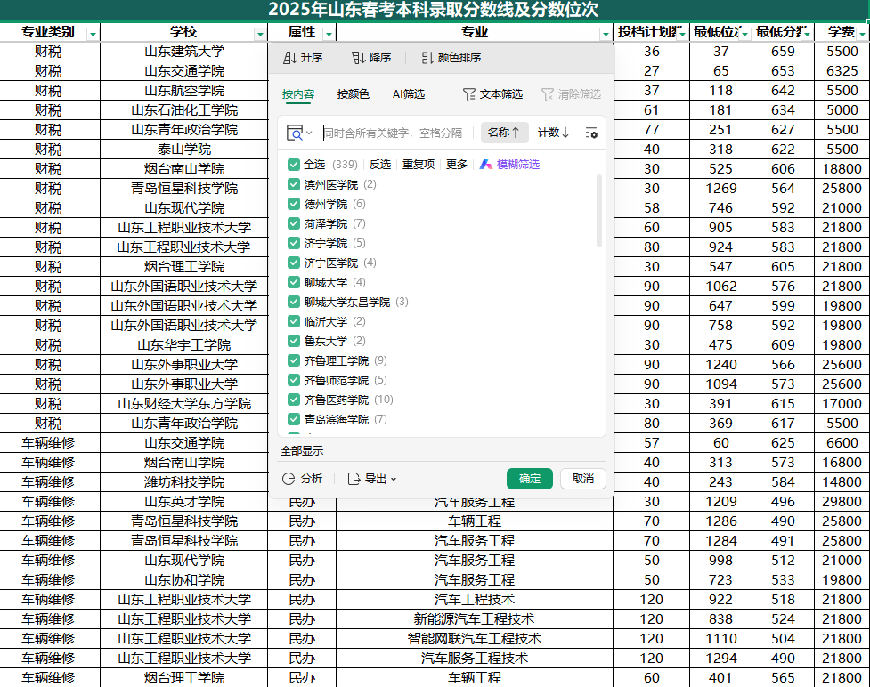Switch to the AI筛选 tab
The image size is (870, 687).
408,94
